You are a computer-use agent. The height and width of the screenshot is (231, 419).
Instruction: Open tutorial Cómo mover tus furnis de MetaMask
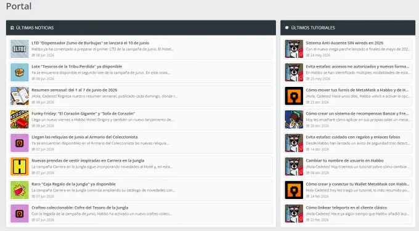(357, 90)
